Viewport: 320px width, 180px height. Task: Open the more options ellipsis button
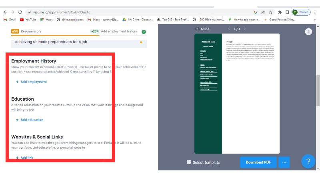pos(284,162)
